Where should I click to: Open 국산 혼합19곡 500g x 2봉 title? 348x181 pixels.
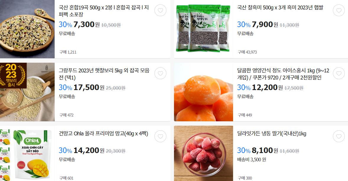click(x=104, y=11)
